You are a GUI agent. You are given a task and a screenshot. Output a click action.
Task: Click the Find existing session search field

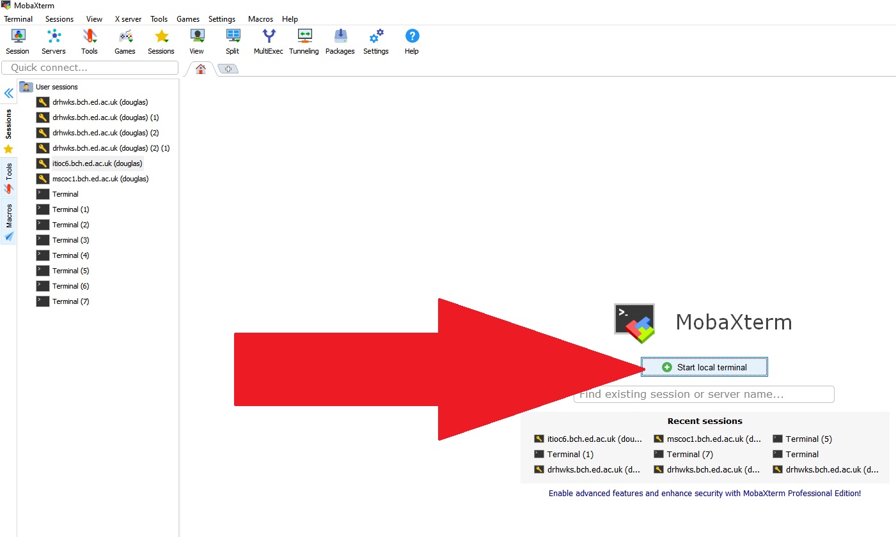704,394
